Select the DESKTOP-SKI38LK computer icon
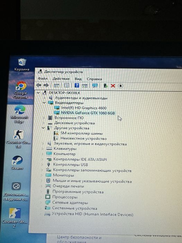 point(45,93)
